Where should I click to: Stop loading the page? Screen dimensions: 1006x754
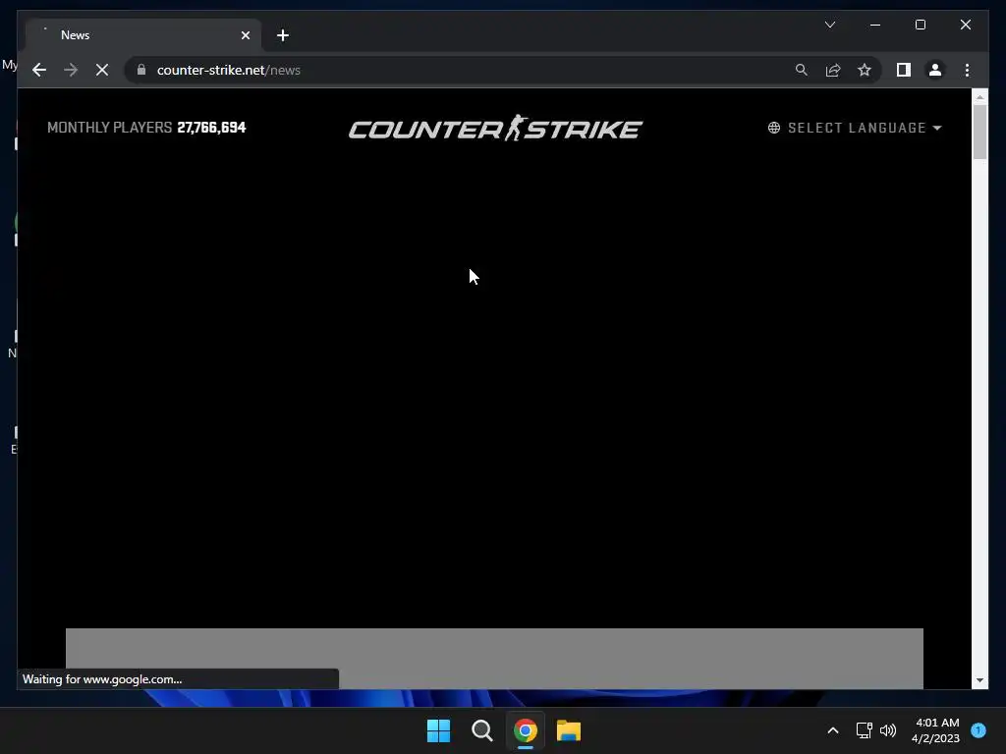[x=102, y=70]
